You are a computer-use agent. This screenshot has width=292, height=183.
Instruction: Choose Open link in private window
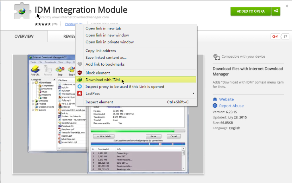pos(136,42)
